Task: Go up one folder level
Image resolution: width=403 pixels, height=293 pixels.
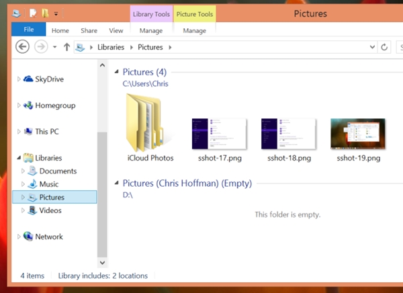Action: point(66,47)
